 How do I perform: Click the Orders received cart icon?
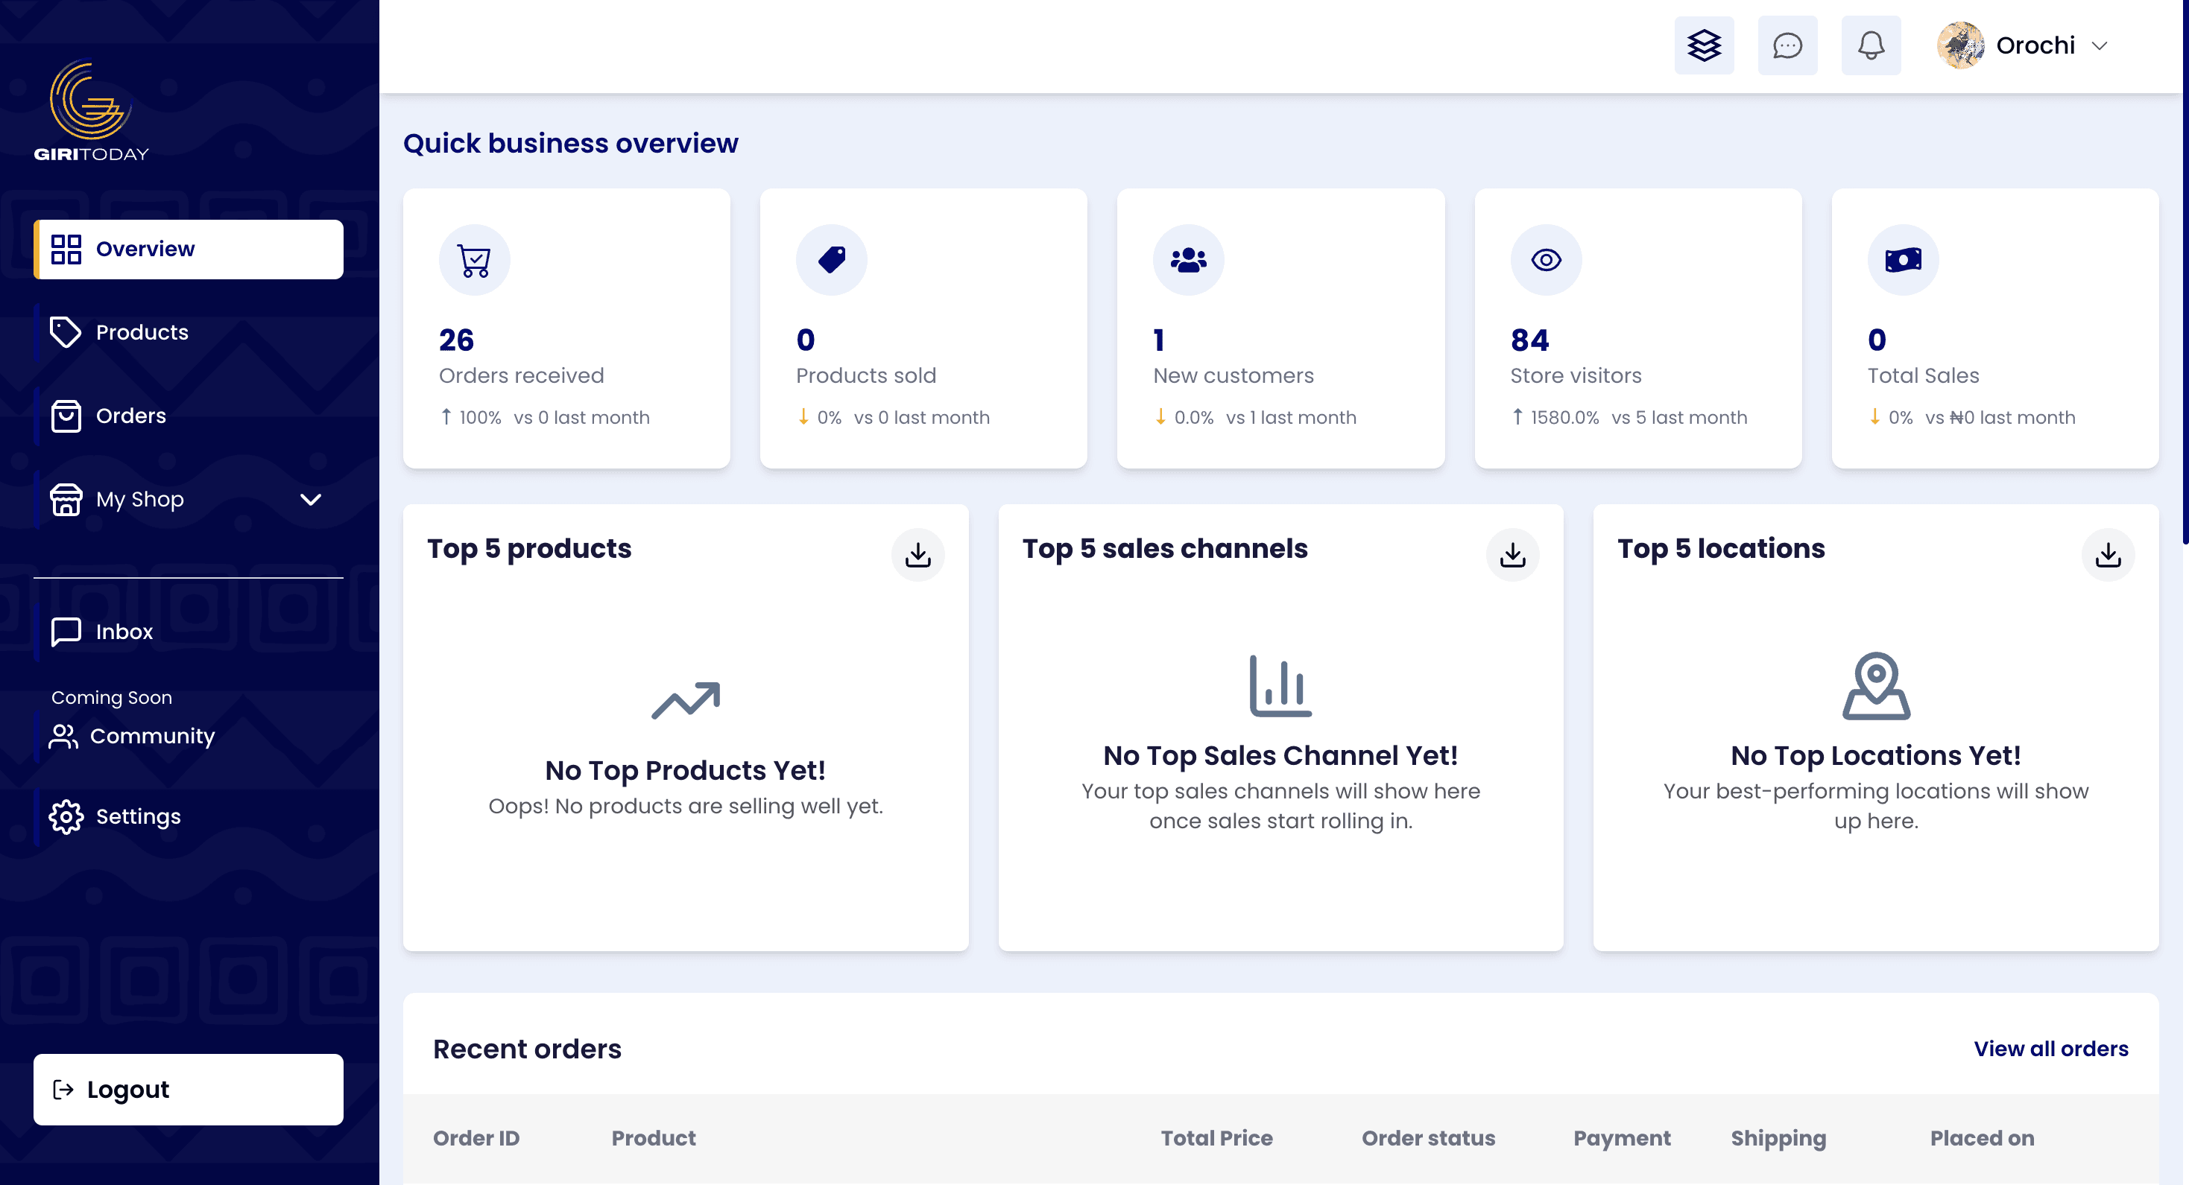point(474,259)
